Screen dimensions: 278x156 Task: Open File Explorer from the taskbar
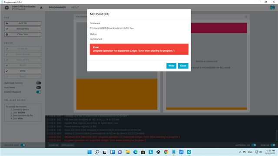pyautogui.click(x=128, y=152)
